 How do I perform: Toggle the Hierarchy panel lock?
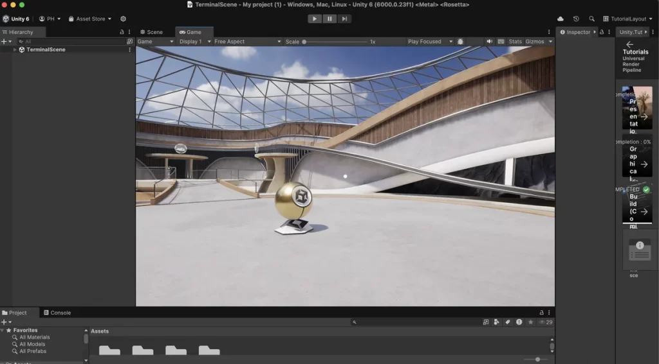pos(122,32)
